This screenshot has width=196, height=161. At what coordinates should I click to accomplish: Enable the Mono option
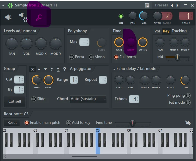91,57
